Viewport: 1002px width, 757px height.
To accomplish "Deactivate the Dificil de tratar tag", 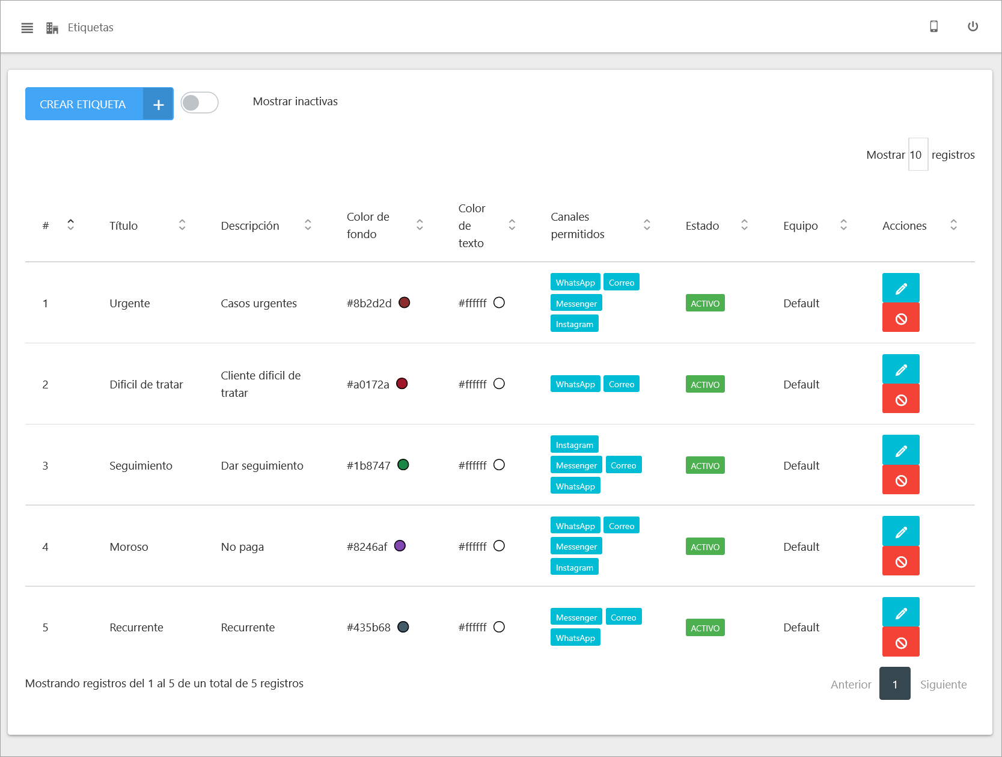I will [900, 399].
